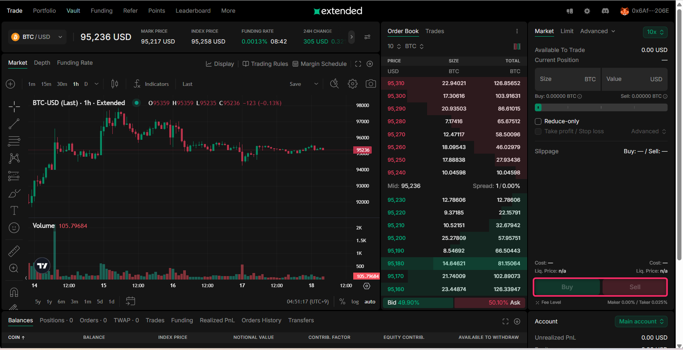Select the trend line drawing tool
Image resolution: width=683 pixels, height=350 pixels.
click(x=14, y=124)
